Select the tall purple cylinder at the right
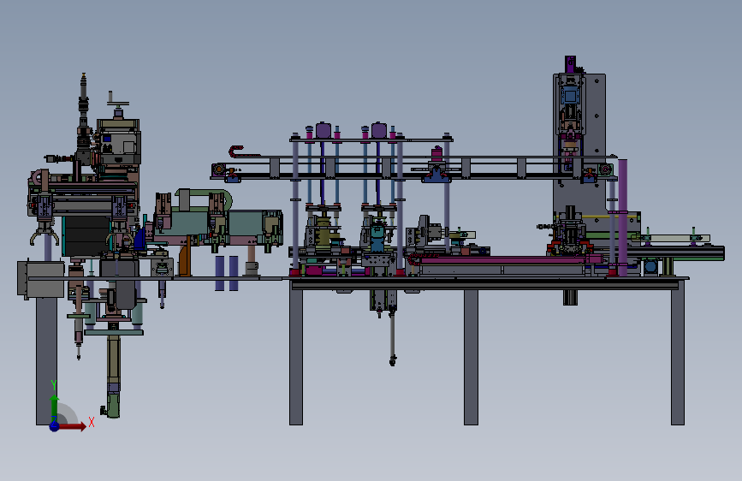Screen dimensions: 742x481 point(623,217)
